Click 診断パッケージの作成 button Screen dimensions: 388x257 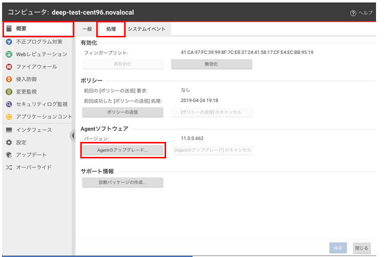pyautogui.click(x=122, y=183)
